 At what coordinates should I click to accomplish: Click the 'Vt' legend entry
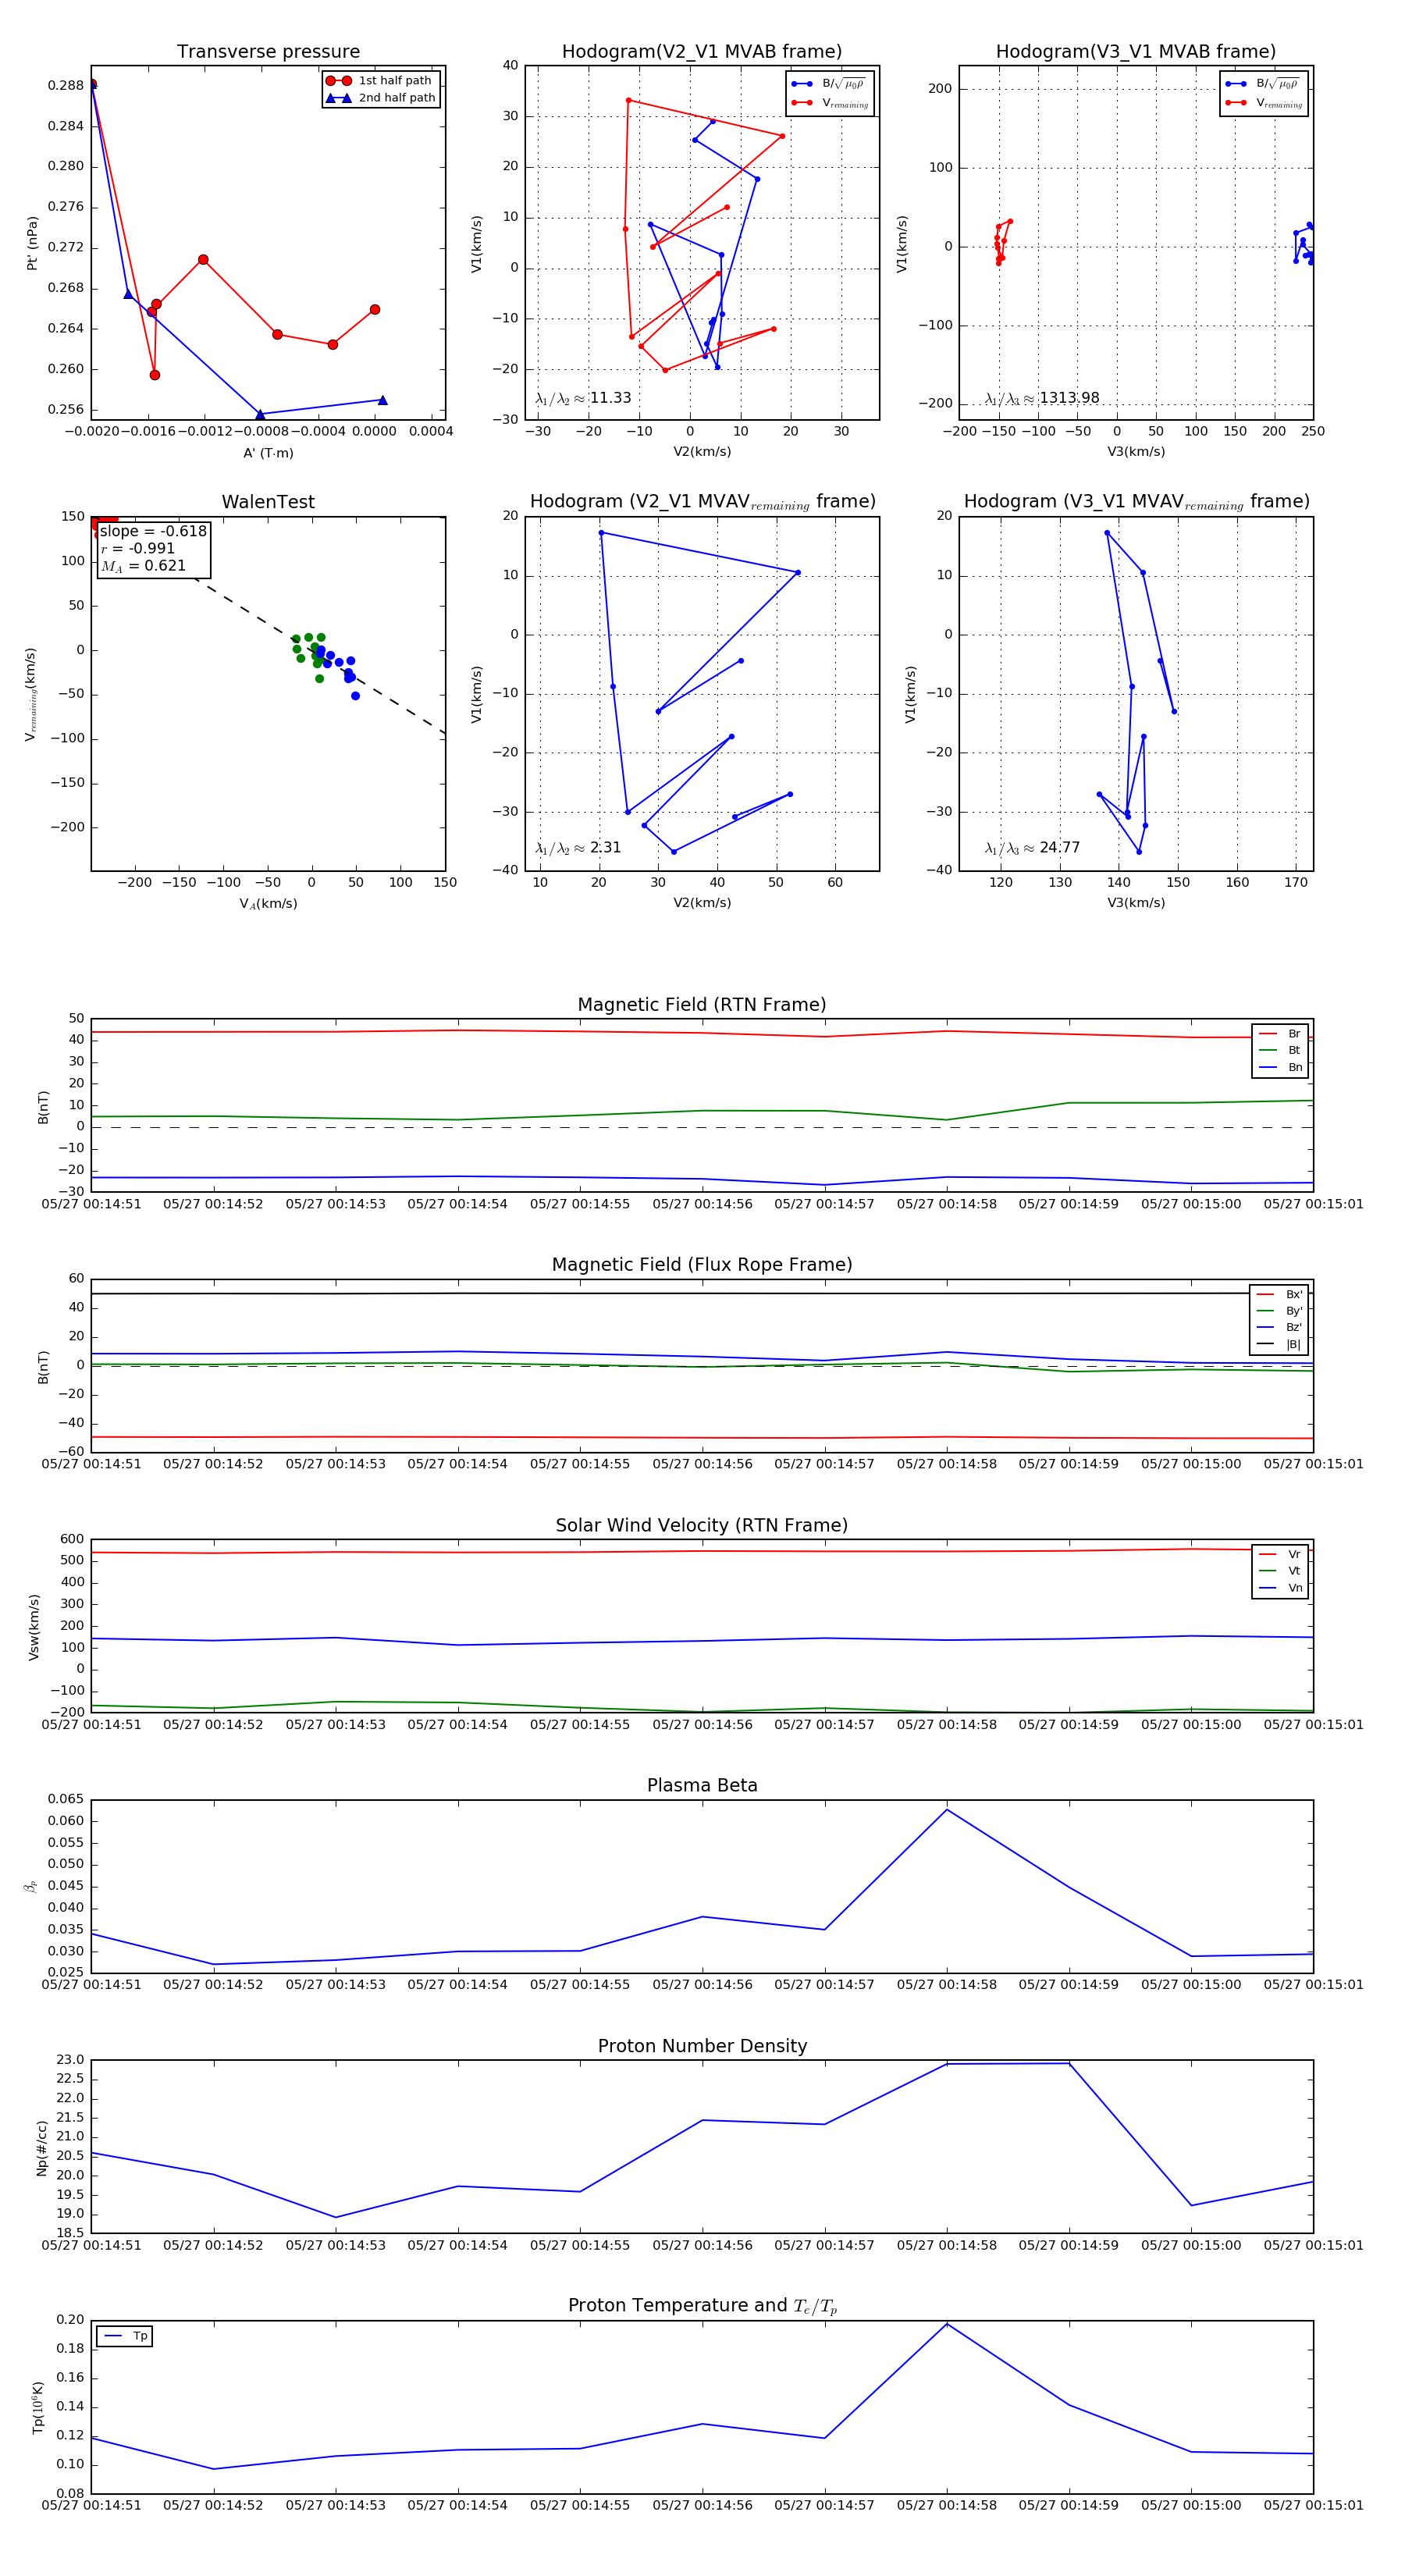click(1280, 1571)
